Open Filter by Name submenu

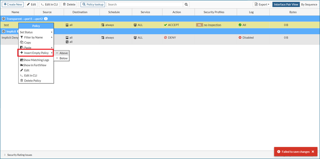tap(36, 37)
